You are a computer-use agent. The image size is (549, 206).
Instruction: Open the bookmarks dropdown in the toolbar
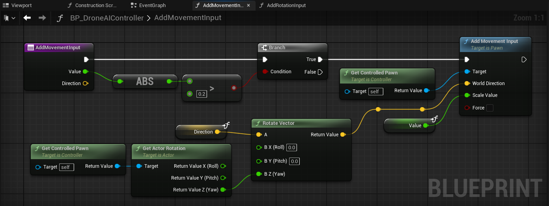(10, 18)
